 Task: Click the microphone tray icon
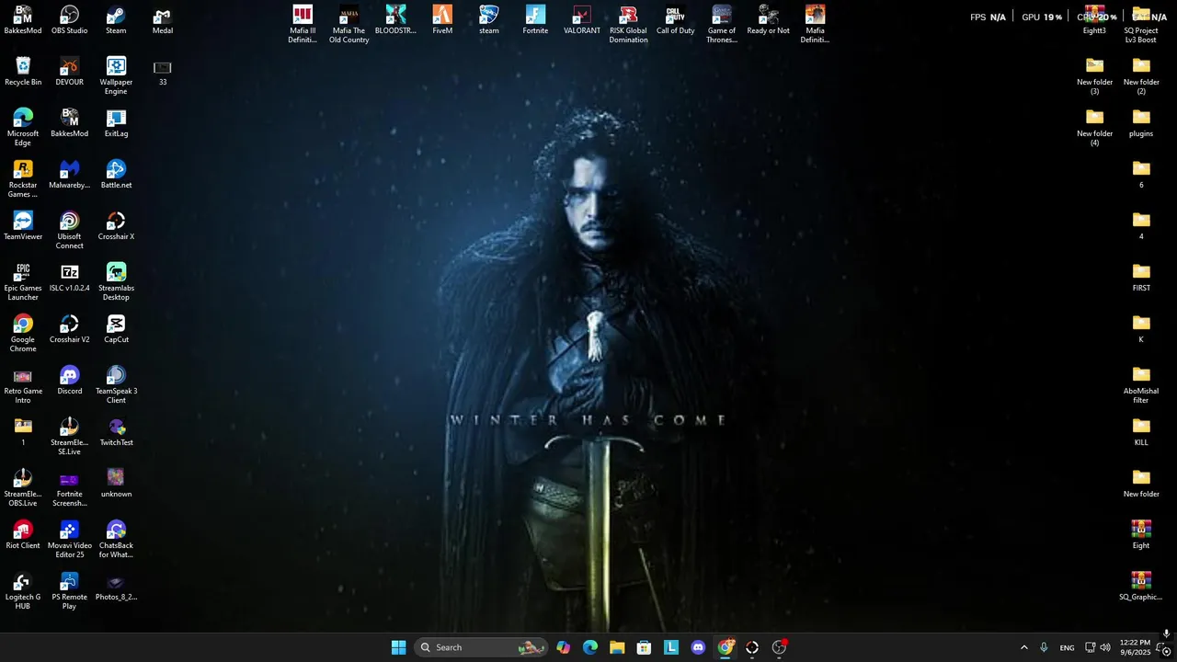1044,647
